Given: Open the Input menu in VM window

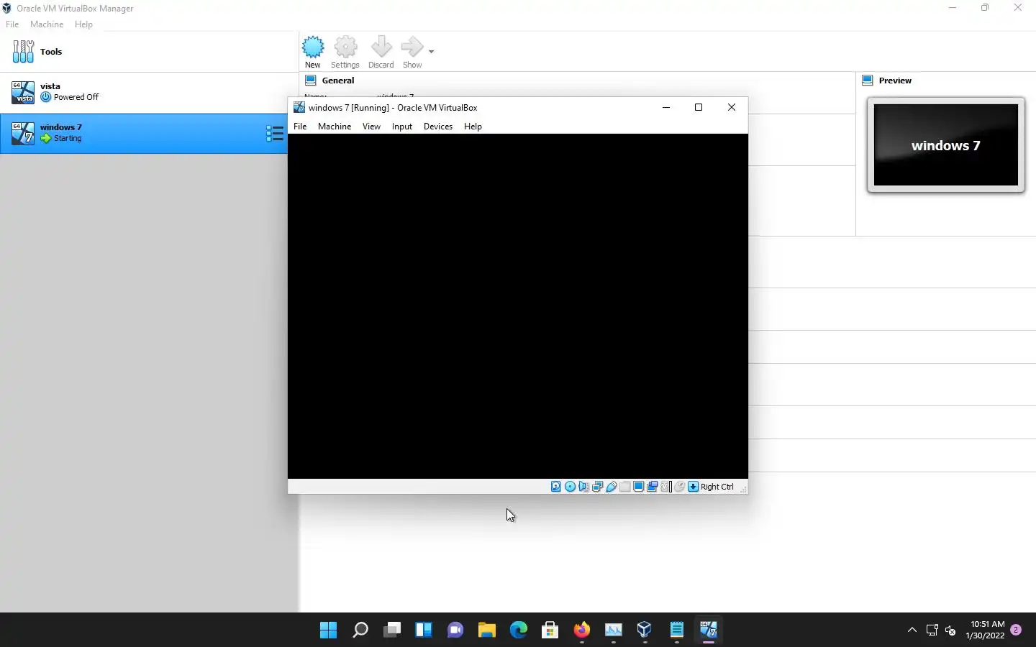Looking at the screenshot, I should pos(402,127).
